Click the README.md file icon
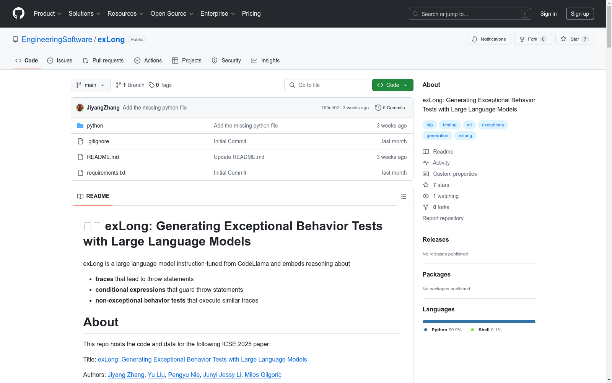 point(80,157)
